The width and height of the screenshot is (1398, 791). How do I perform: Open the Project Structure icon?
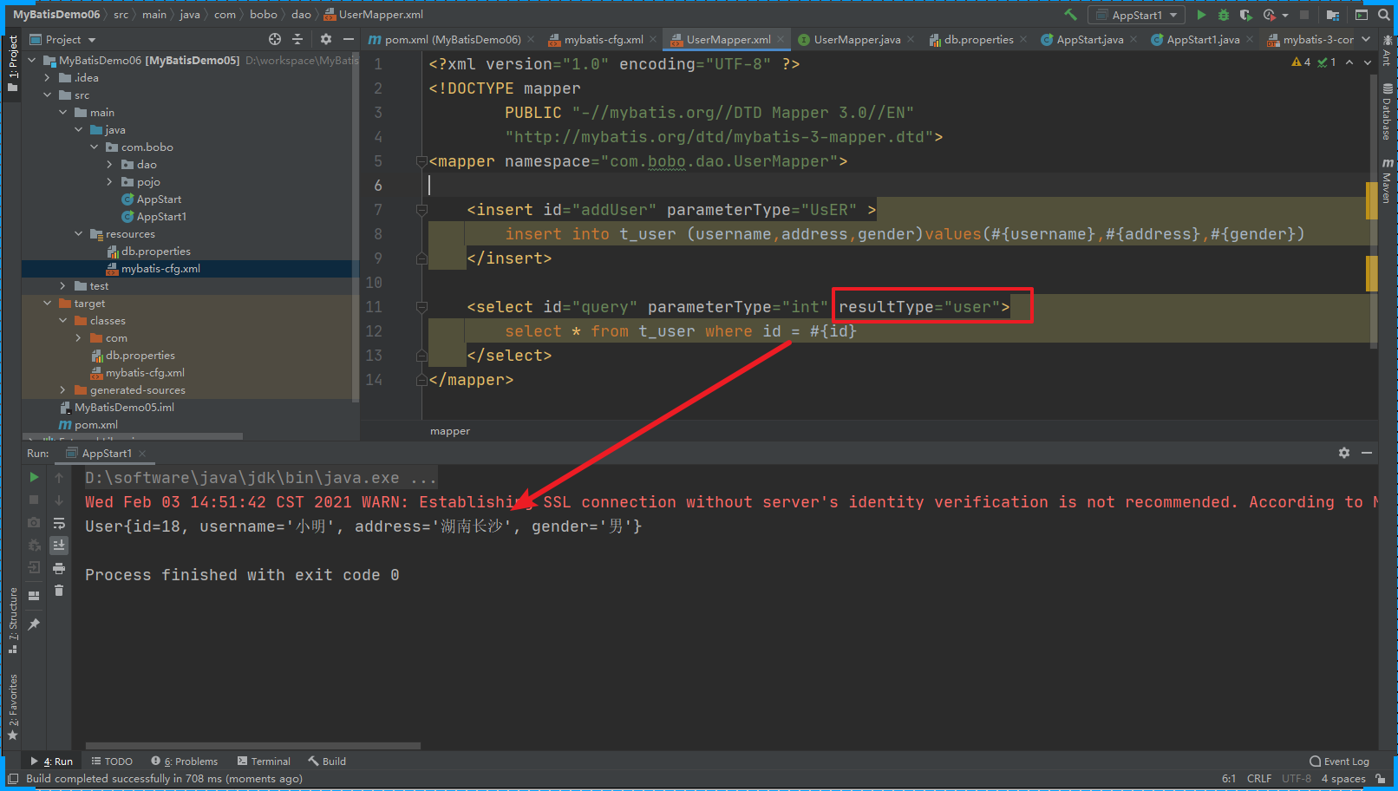pyautogui.click(x=1333, y=15)
